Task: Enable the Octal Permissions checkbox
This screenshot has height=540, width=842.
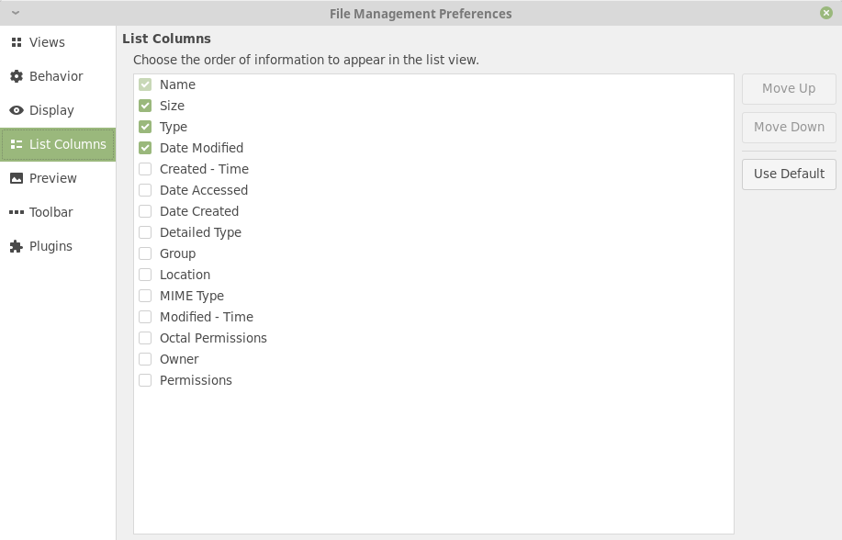Action: pos(145,338)
